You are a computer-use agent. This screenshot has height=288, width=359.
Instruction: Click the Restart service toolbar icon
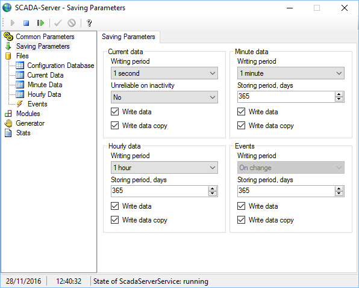click(40, 23)
